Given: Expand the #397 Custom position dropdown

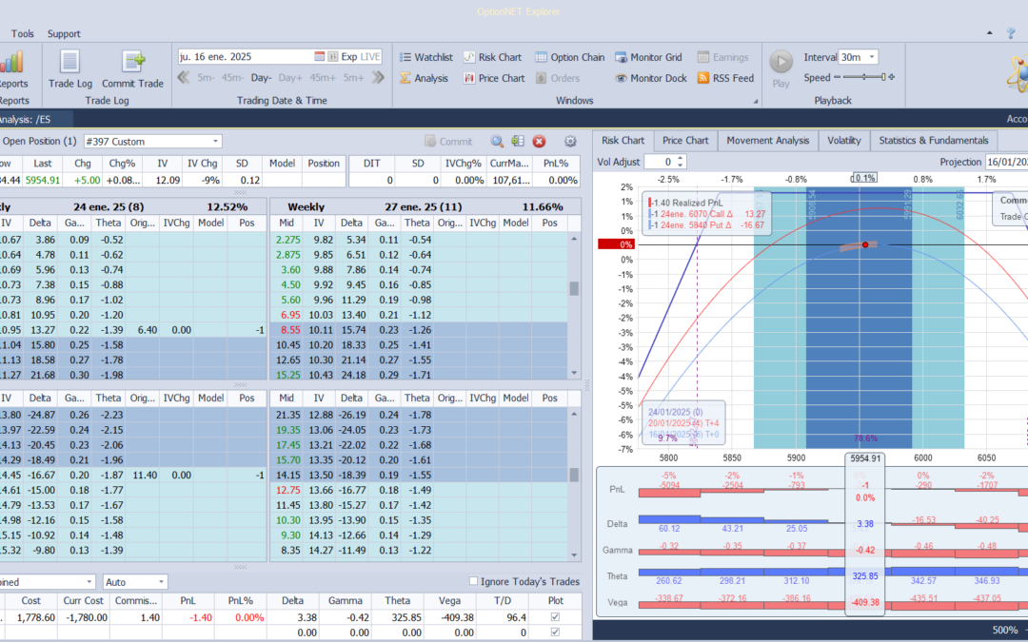Looking at the screenshot, I should (216, 142).
